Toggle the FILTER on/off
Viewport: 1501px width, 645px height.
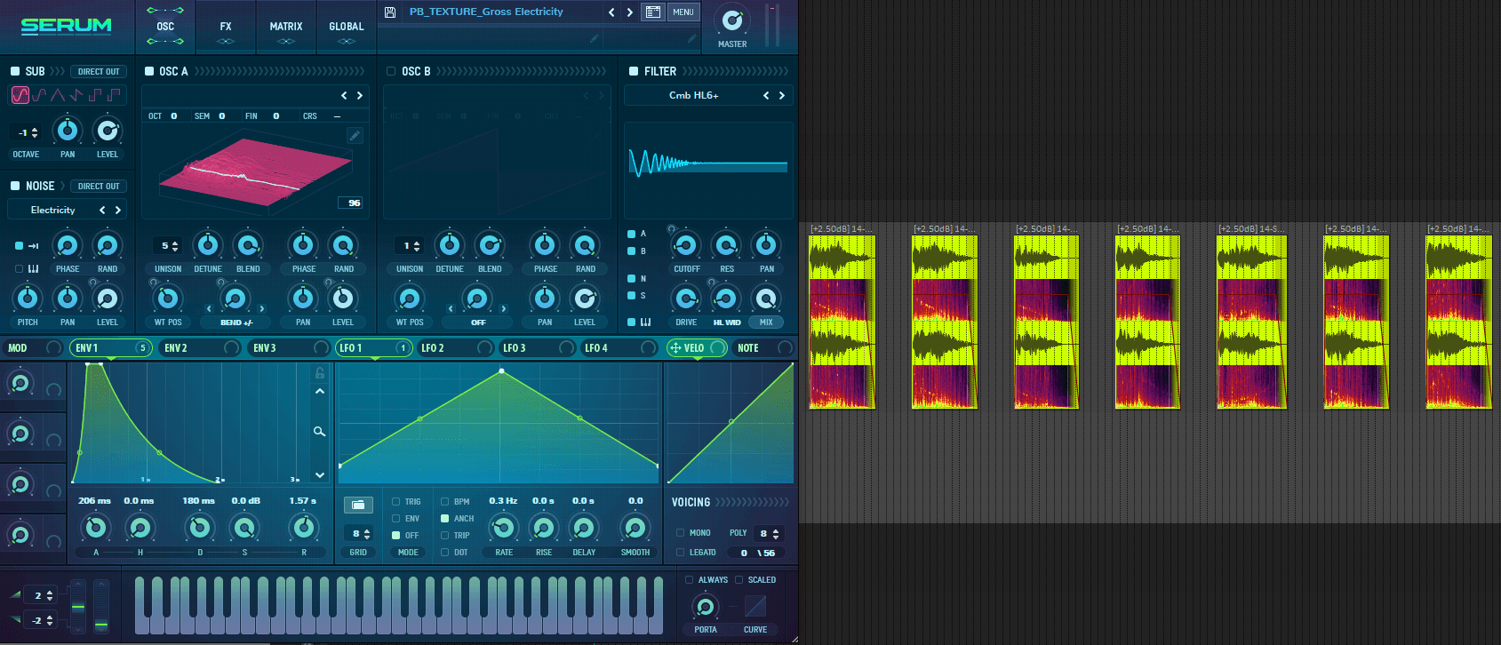(x=634, y=71)
